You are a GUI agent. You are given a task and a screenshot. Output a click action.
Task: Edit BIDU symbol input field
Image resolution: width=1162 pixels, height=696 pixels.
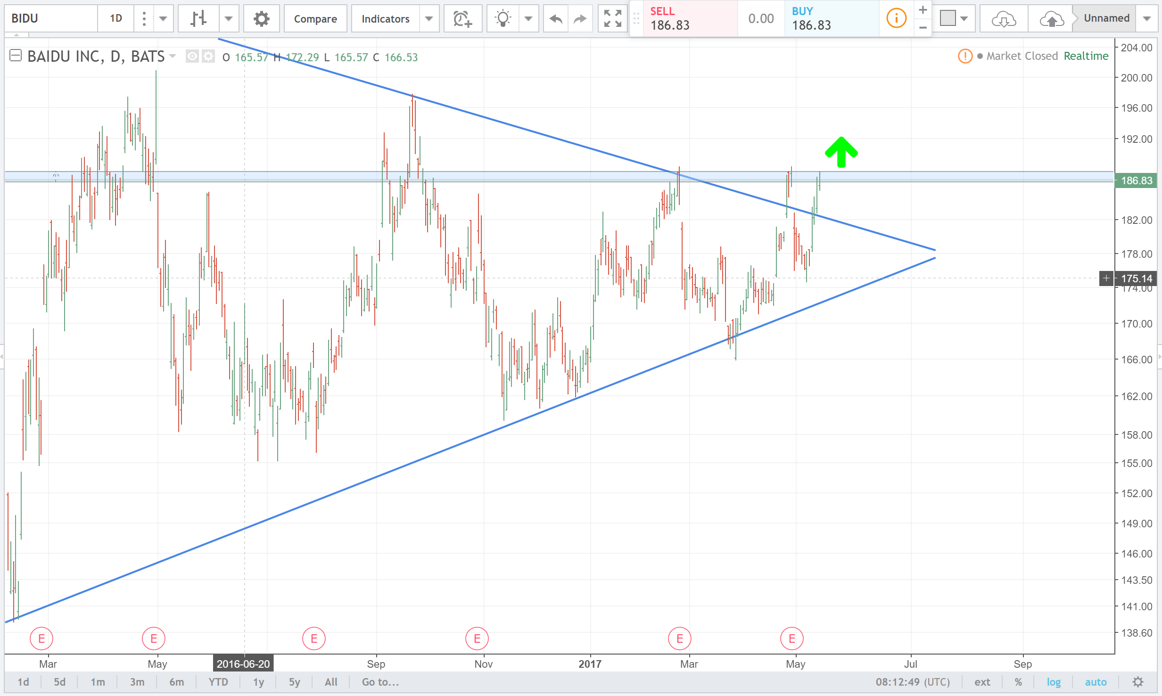[x=51, y=19]
